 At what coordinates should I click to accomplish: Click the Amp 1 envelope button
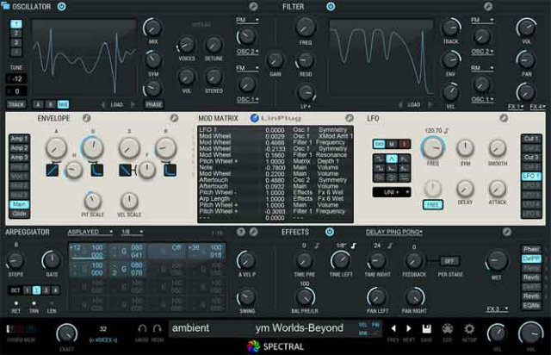click(19, 139)
